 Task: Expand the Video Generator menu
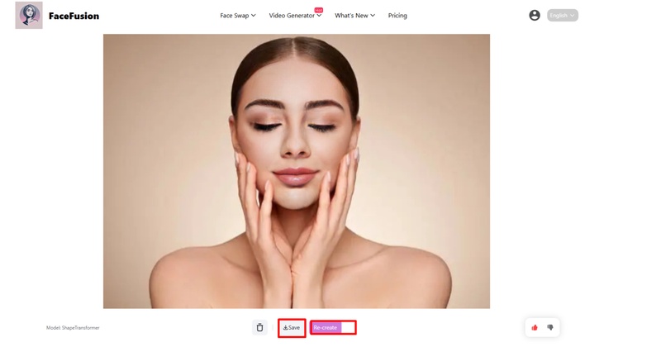(x=292, y=16)
